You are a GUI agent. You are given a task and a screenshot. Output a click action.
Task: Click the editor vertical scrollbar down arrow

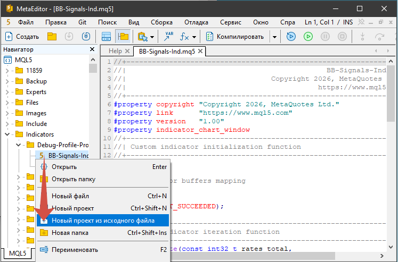(x=391, y=247)
